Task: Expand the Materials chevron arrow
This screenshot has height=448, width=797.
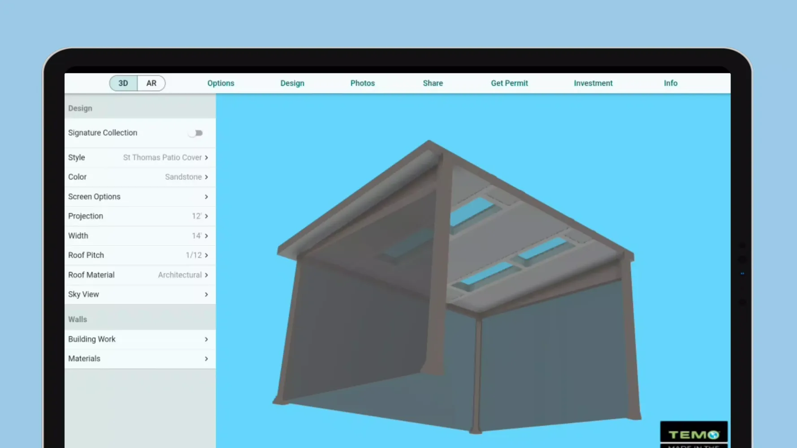Action: pos(206,359)
